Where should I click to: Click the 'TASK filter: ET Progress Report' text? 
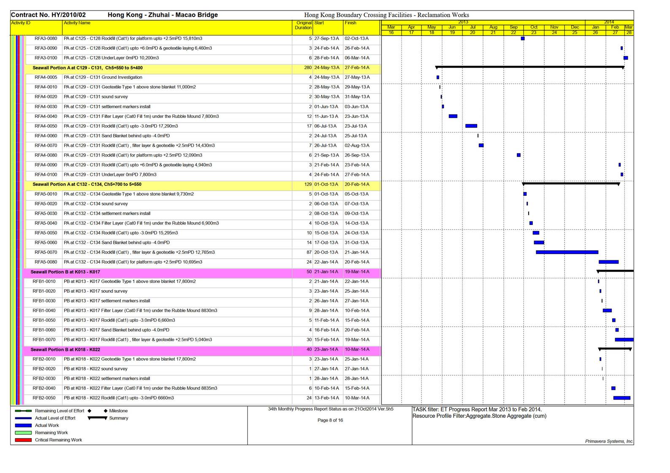coord(477,409)
